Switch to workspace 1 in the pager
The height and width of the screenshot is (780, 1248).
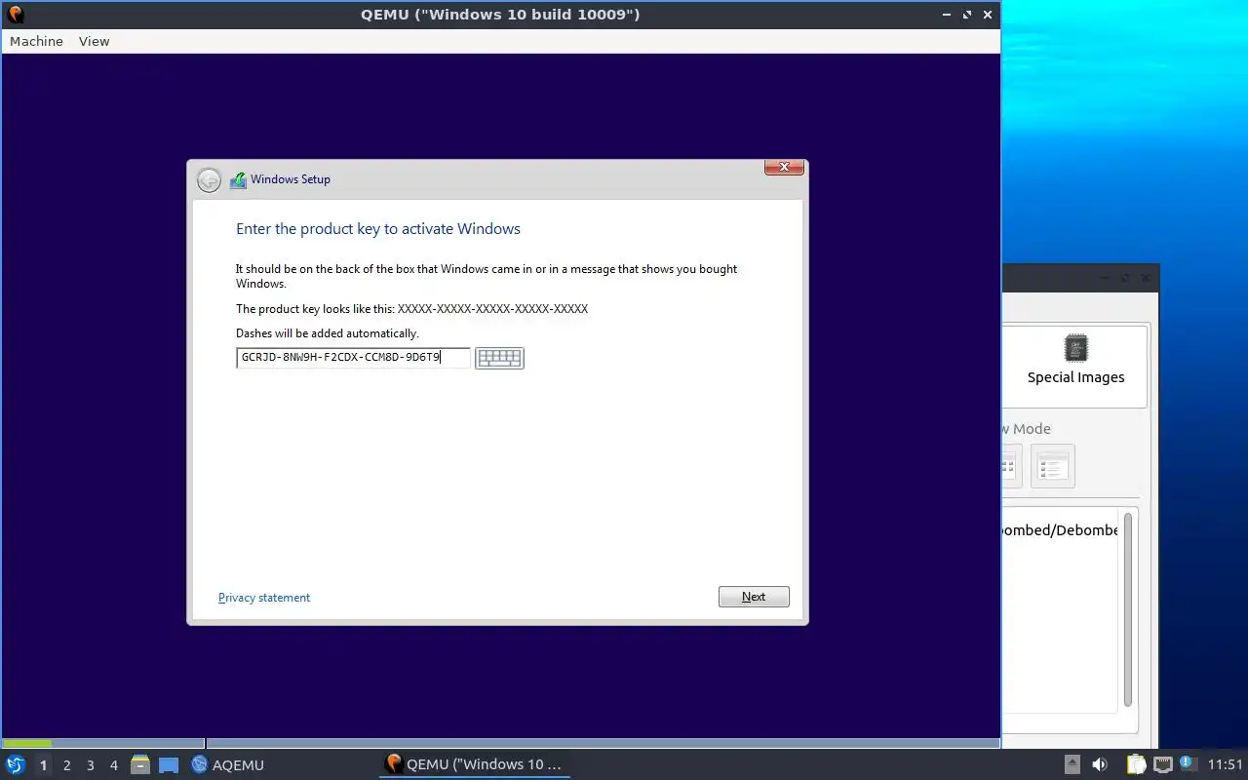(43, 765)
